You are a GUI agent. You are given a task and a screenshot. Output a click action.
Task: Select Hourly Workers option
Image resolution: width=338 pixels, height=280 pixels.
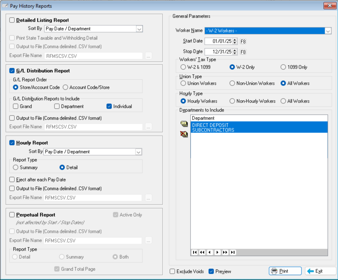click(x=183, y=101)
